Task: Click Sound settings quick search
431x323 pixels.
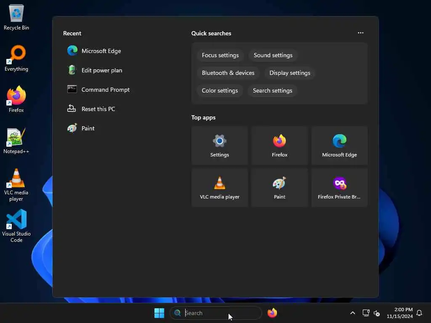Action: pos(273,55)
